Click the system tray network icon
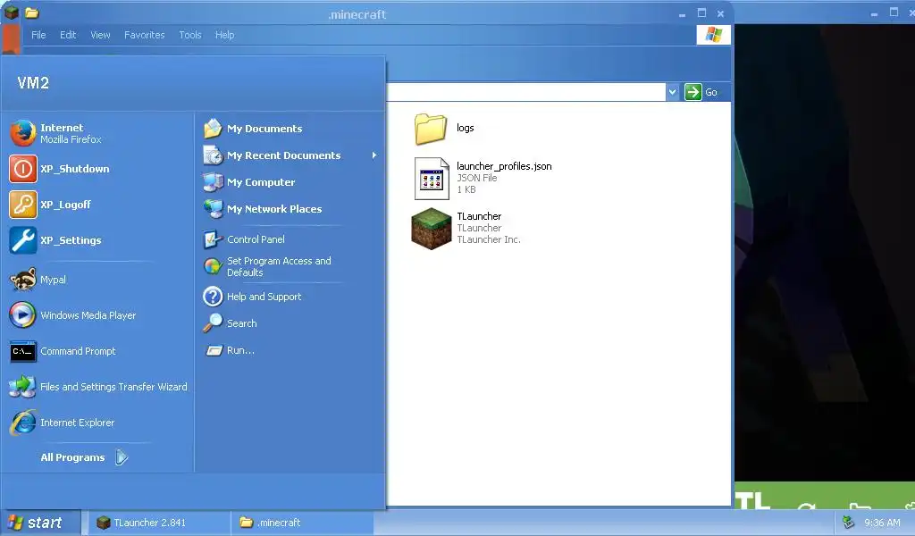The width and height of the screenshot is (915, 536). click(848, 522)
